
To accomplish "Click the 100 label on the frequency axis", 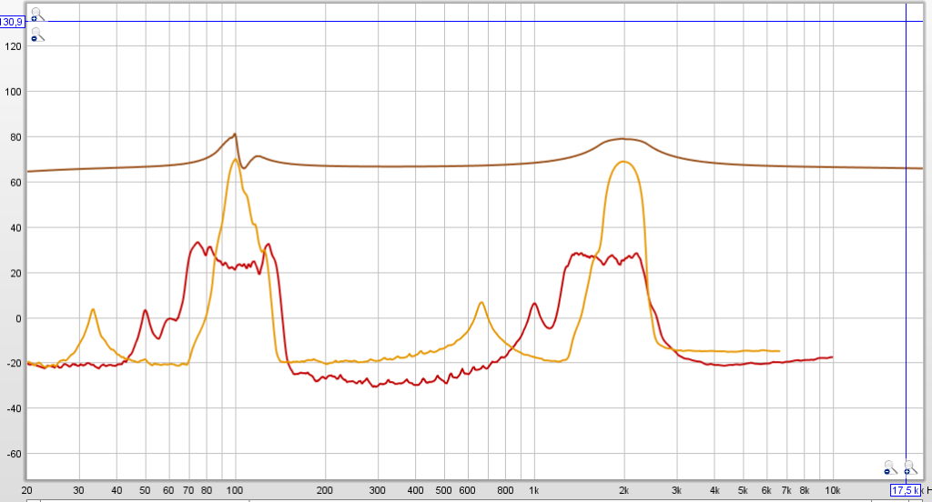I will [235, 490].
